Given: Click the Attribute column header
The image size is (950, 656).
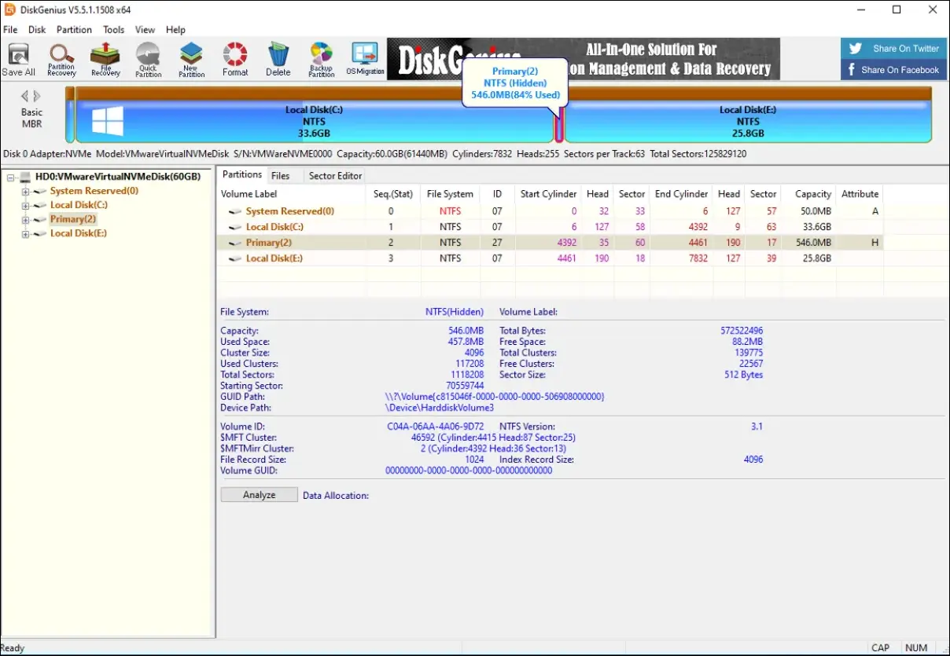Looking at the screenshot, I should (x=860, y=194).
